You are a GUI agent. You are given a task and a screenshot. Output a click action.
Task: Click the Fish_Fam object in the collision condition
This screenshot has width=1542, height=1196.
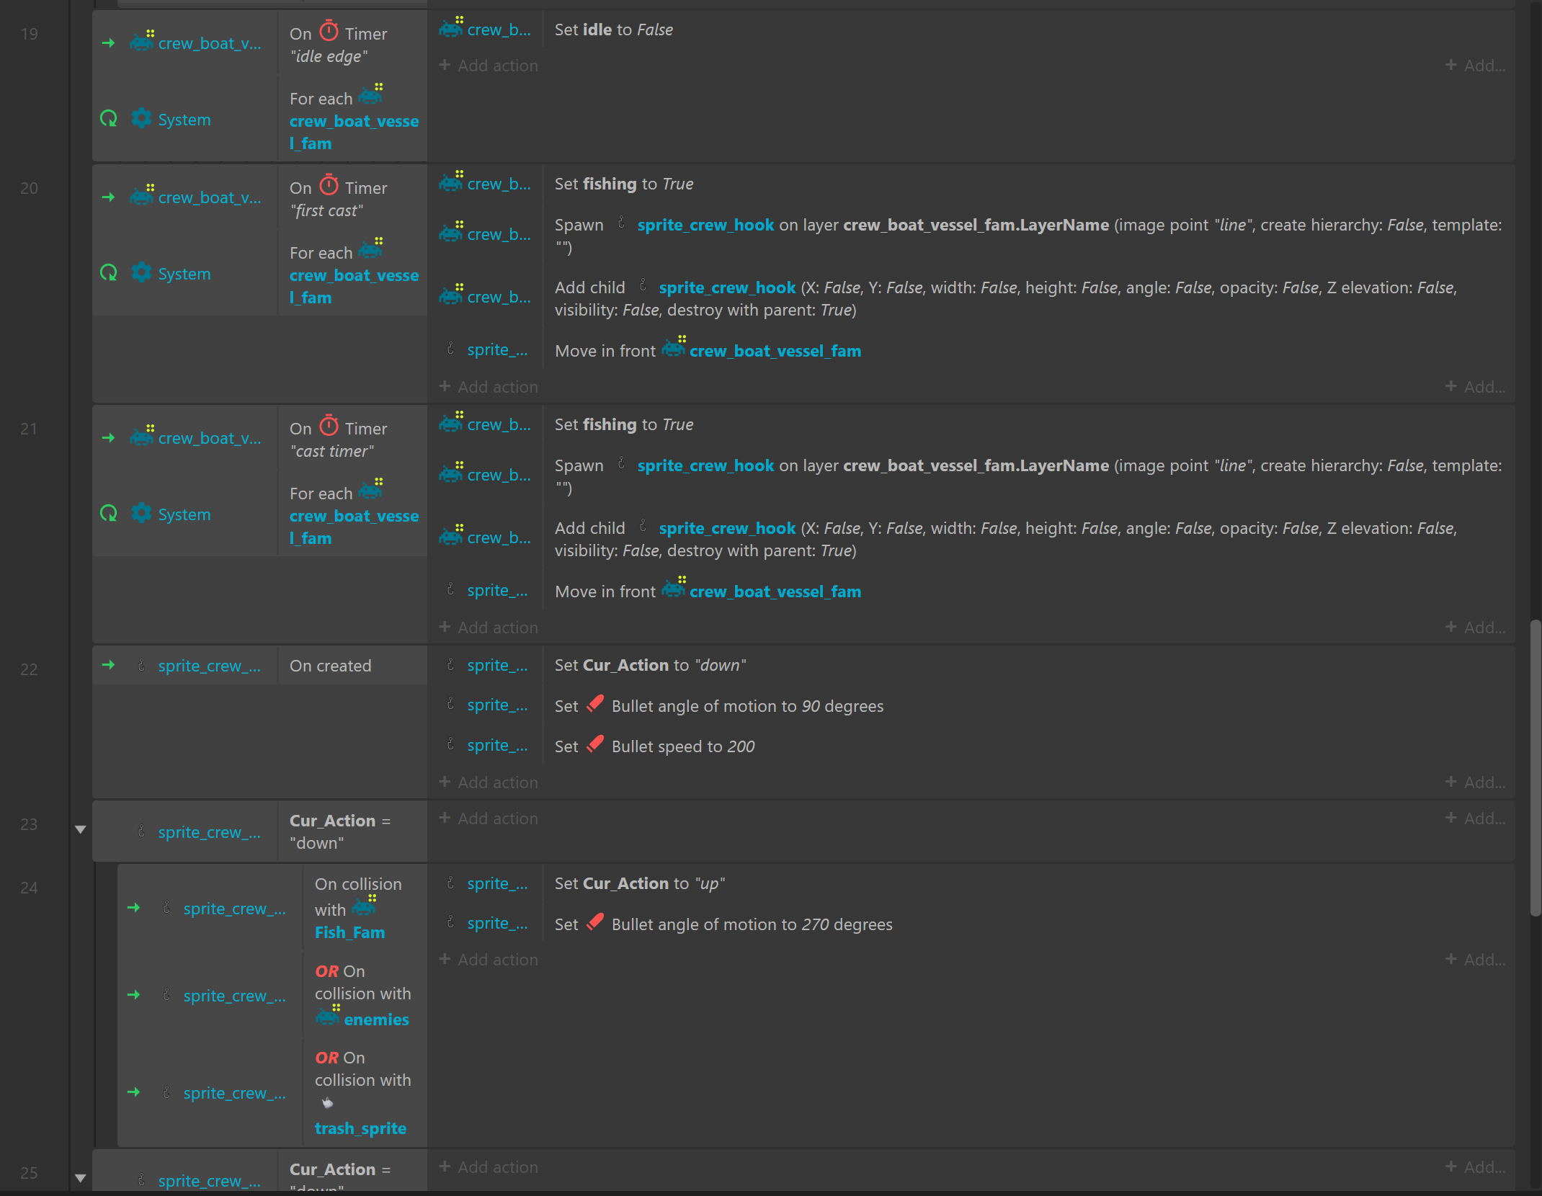[x=349, y=932]
